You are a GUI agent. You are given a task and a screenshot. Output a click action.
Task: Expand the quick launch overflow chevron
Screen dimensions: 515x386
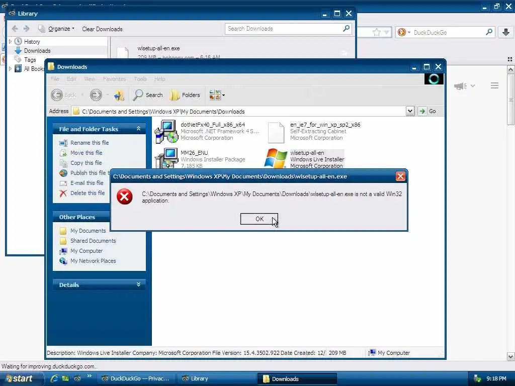click(89, 376)
